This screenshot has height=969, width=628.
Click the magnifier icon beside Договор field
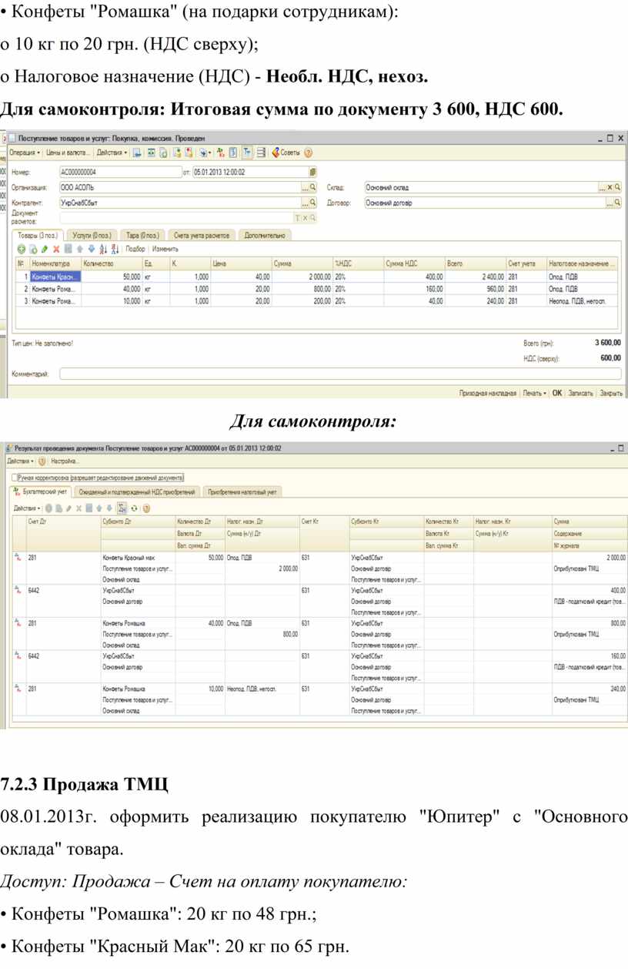[x=617, y=203]
